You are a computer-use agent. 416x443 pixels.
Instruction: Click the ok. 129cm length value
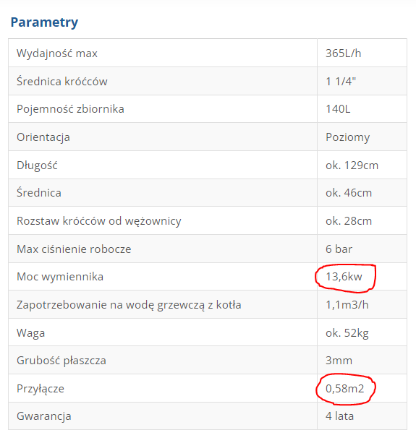click(352, 165)
